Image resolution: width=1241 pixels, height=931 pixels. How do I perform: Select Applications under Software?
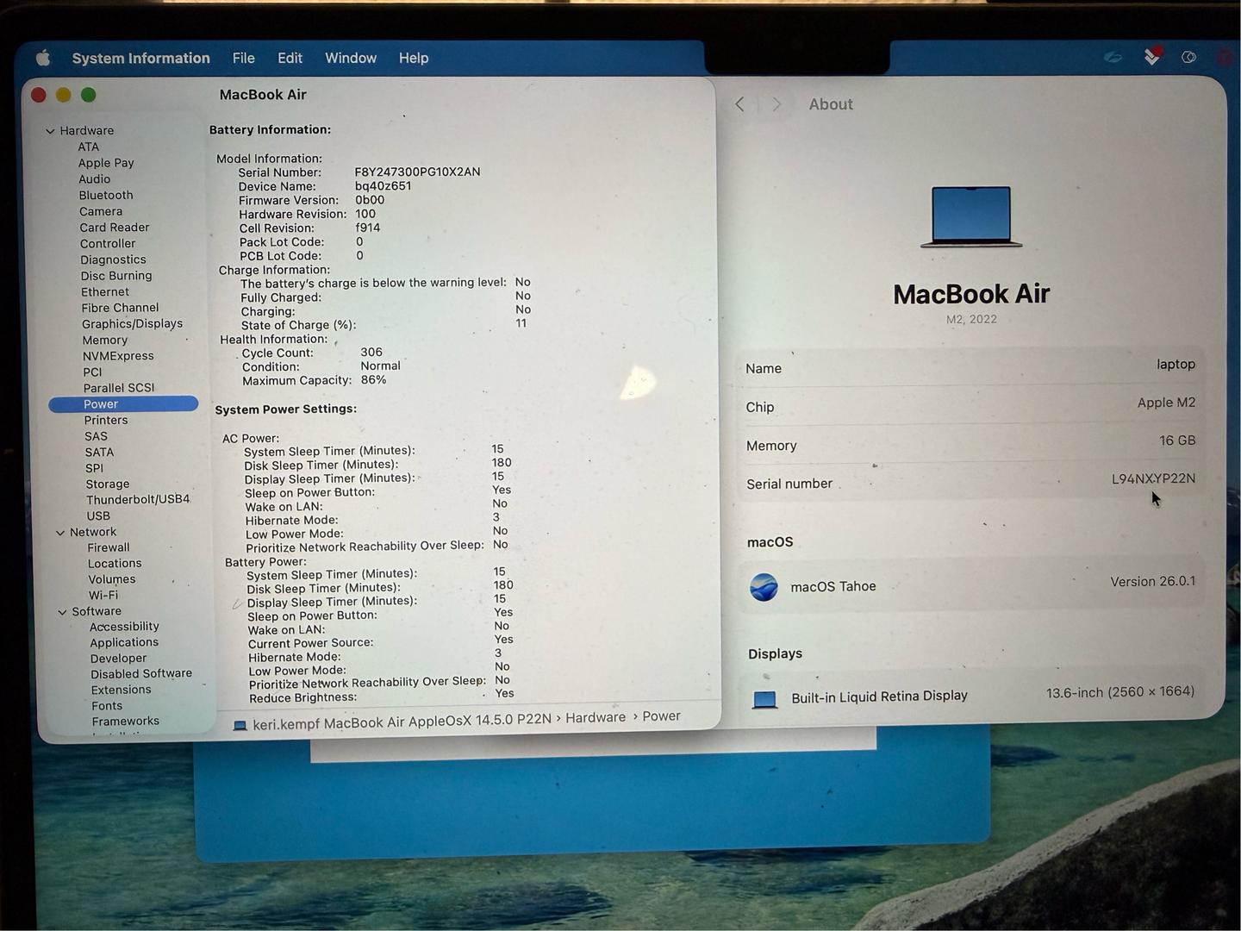pyautogui.click(x=124, y=643)
